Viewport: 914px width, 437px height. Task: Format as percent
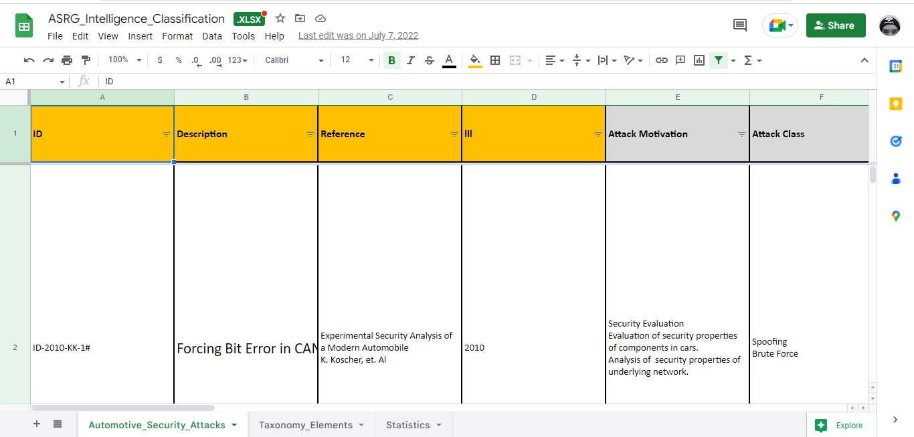tap(179, 60)
